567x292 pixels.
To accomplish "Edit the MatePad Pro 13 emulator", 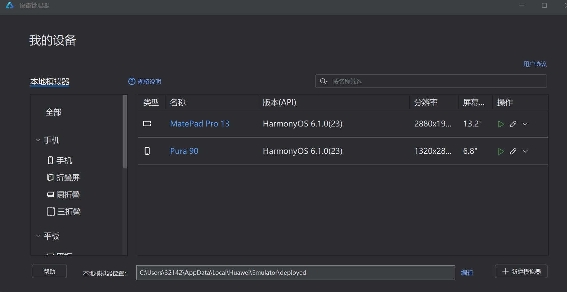I will 513,124.
